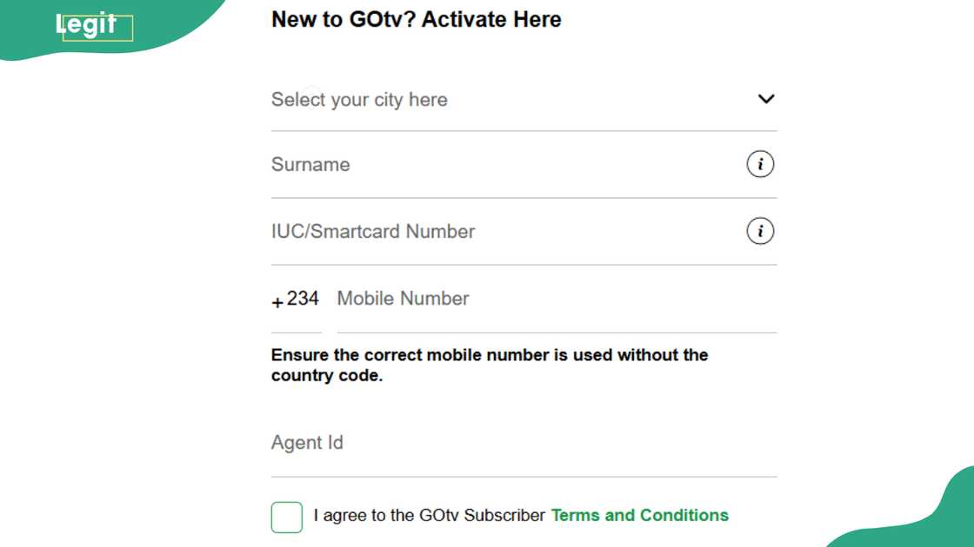Click the "country code." notice line
974x547 pixels.
click(x=326, y=376)
